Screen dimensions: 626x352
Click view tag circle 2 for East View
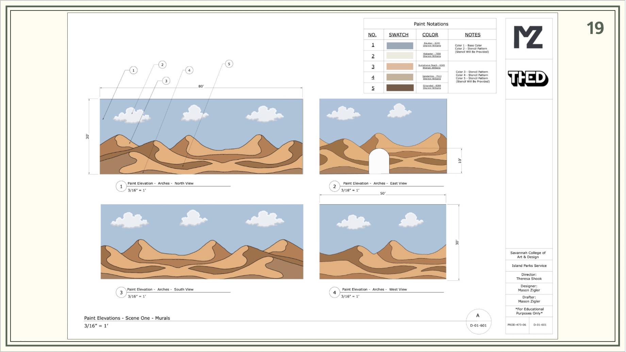click(334, 186)
